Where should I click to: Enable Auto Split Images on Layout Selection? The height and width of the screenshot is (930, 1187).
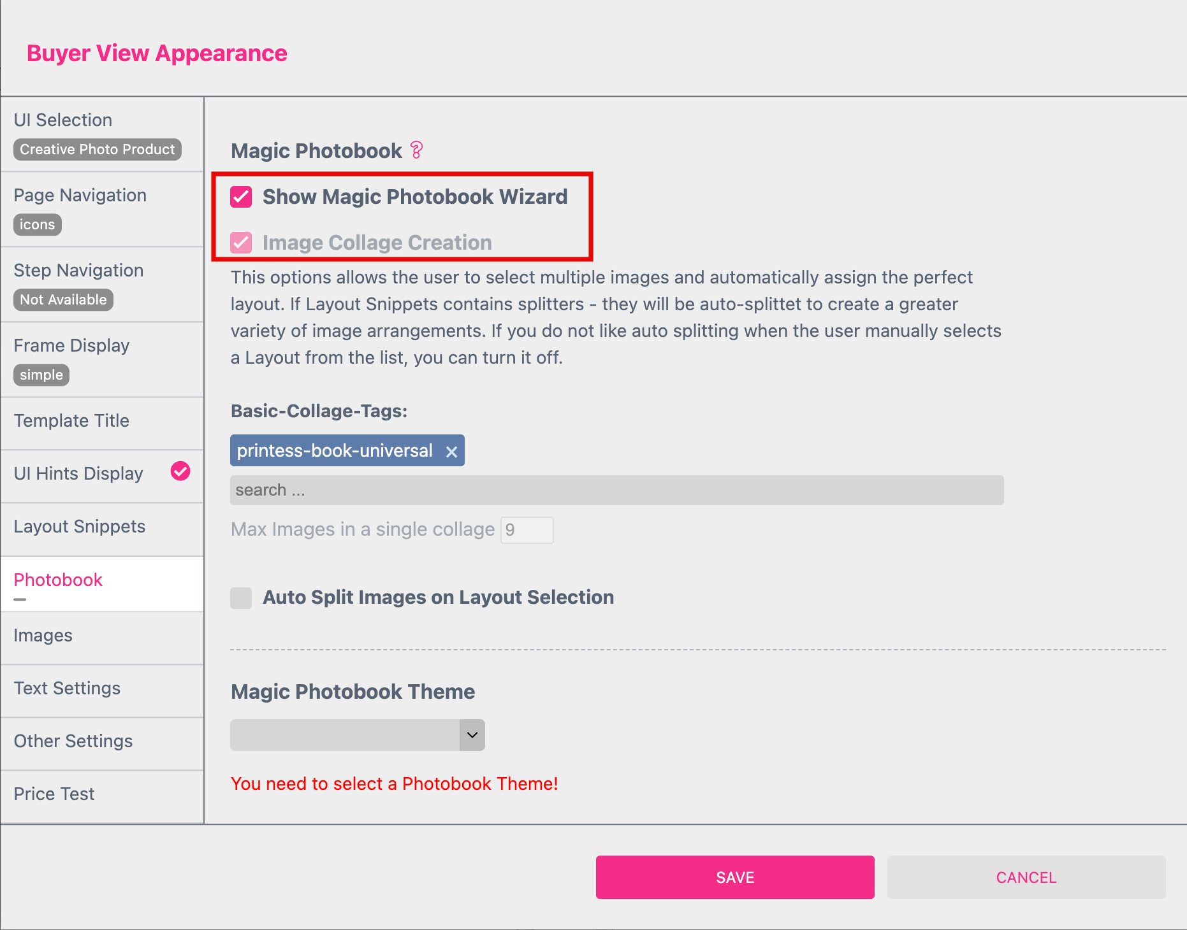241,597
